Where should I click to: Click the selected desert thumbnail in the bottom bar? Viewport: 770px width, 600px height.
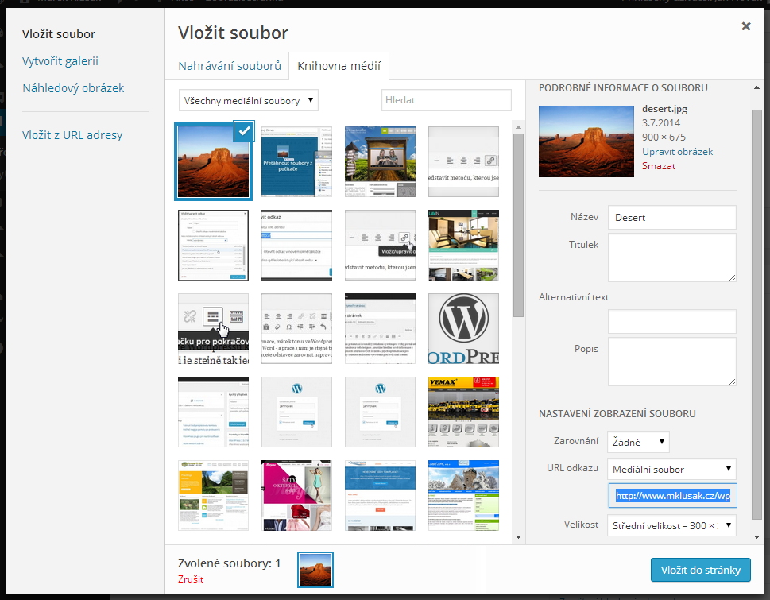coord(315,570)
